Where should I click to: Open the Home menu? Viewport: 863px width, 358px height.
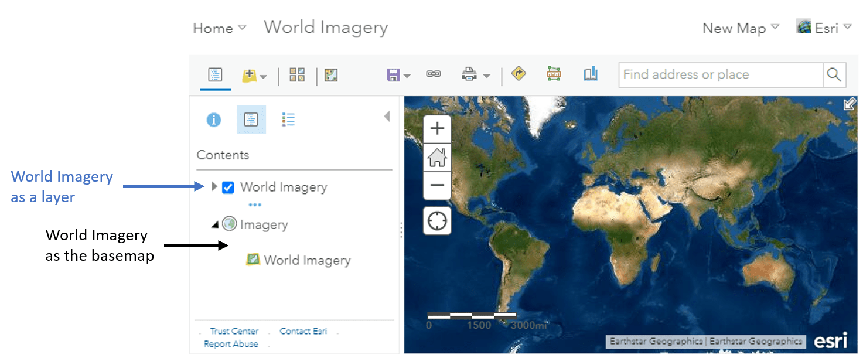tap(220, 28)
